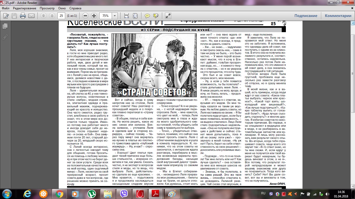355x199 pixels.
Task: Switch to read mode with arrows icon
Action: pyautogui.click(x=168, y=16)
